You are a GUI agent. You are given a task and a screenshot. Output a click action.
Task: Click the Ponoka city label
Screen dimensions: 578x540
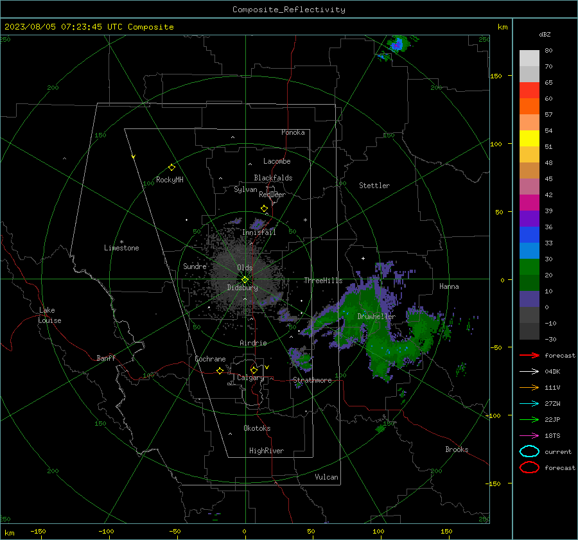293,132
